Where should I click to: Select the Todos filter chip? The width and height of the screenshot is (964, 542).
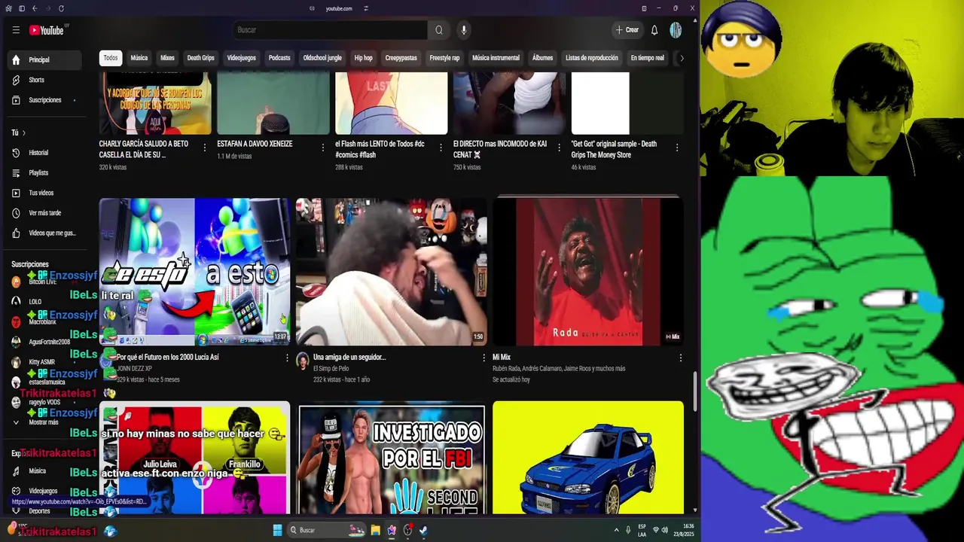[111, 58]
